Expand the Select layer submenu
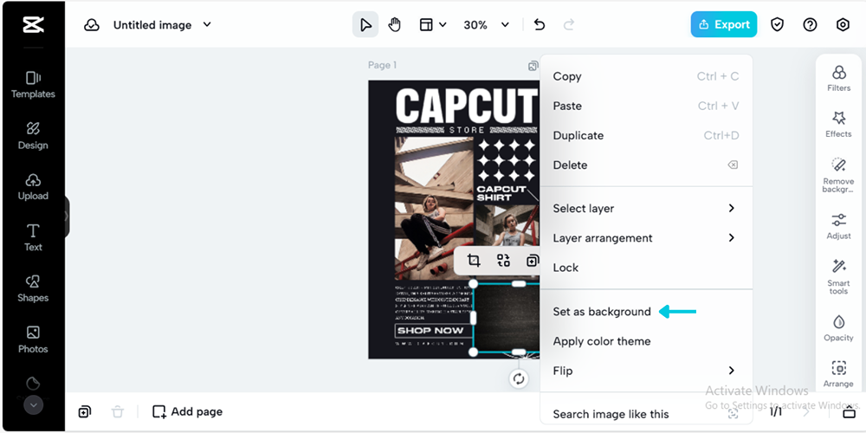 (646, 208)
